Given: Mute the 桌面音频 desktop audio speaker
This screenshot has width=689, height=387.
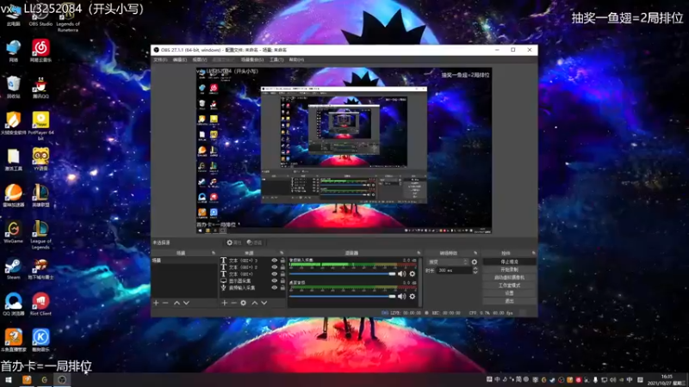Looking at the screenshot, I should (401, 297).
